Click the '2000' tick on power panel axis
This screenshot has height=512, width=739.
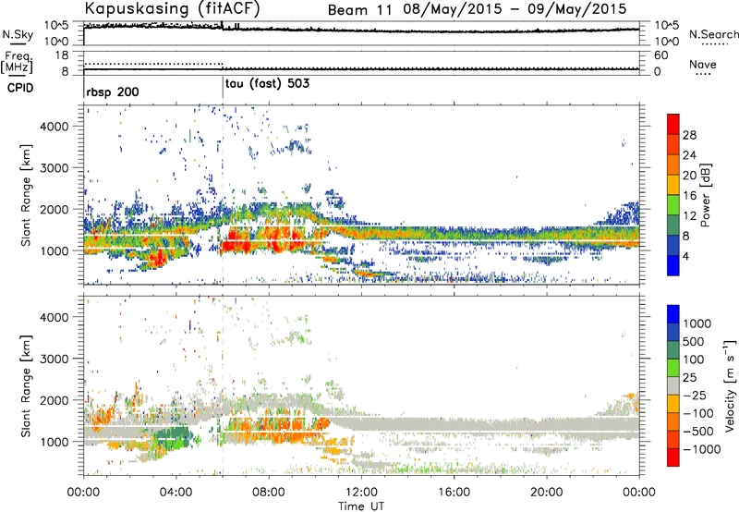pos(54,209)
